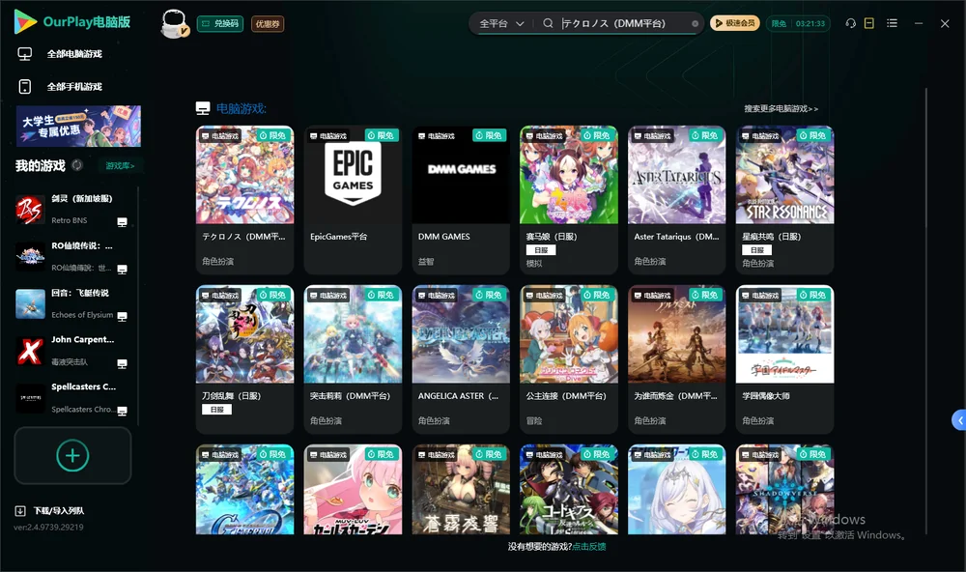Focus the search input field
Screen dimensions: 966x572
click(x=623, y=23)
